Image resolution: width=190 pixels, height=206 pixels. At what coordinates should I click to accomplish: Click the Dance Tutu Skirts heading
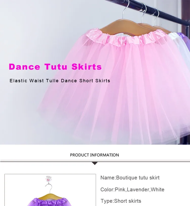(x=55, y=67)
